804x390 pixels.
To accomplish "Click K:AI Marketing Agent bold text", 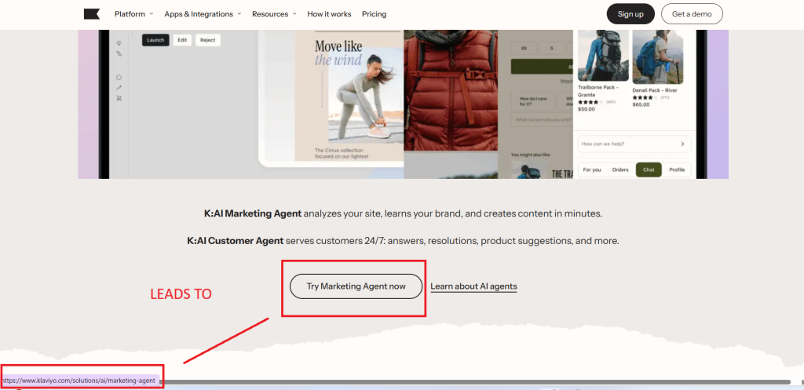I will pyautogui.click(x=252, y=213).
